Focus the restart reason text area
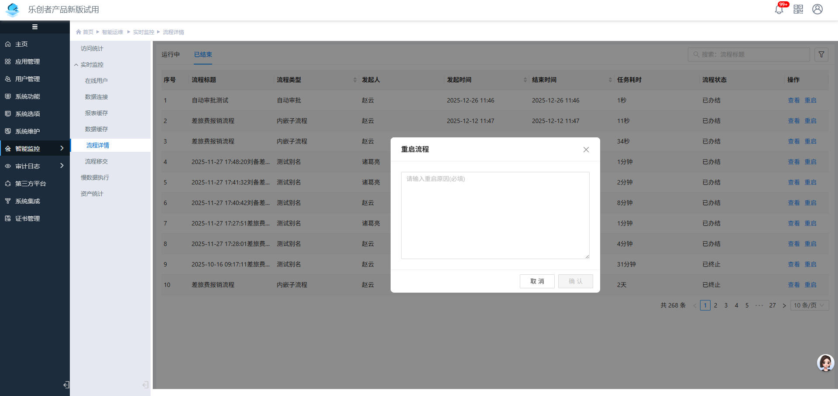This screenshot has height=396, width=838. click(495, 215)
